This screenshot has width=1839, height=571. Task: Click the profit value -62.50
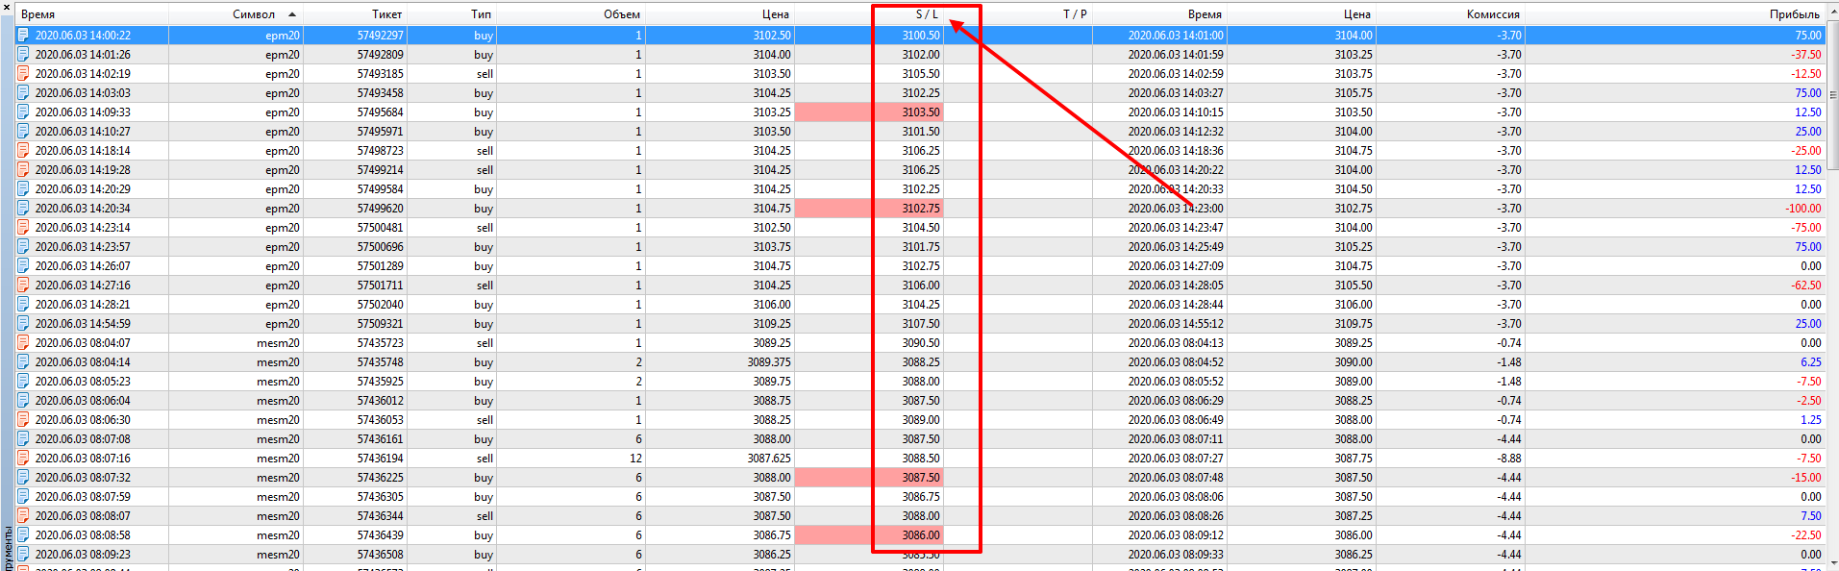click(x=1806, y=285)
